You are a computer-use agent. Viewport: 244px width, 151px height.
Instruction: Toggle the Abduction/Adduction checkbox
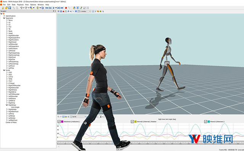click(x=59, y=122)
